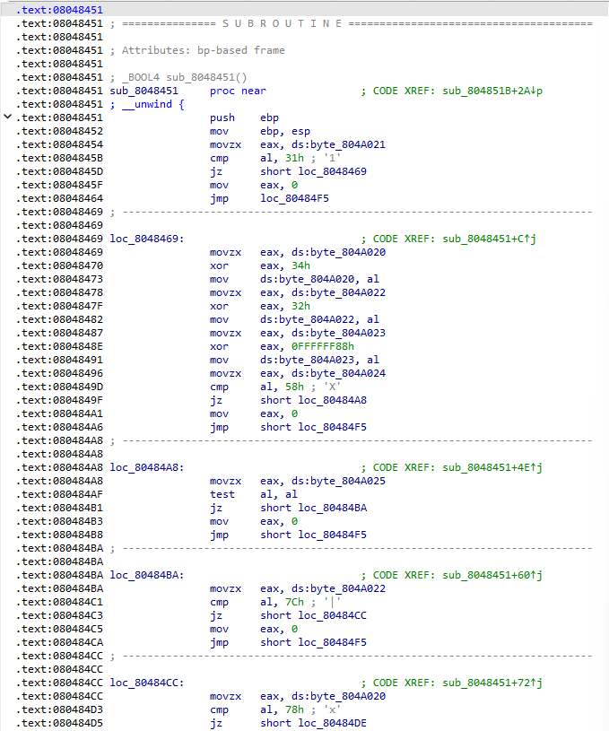Click the 'ebp, esp' operands of the mov at 08048452
609x731 pixels.
point(285,132)
